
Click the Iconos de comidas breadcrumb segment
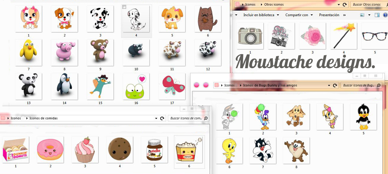point(44,118)
